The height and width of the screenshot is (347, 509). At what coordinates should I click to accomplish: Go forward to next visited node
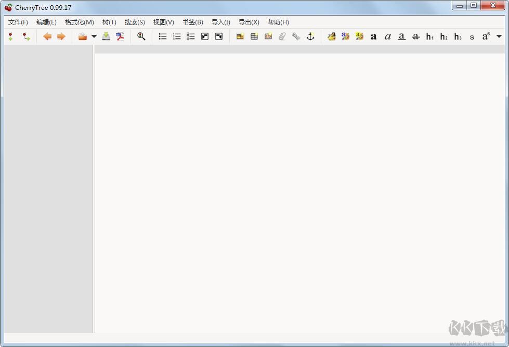coord(61,36)
